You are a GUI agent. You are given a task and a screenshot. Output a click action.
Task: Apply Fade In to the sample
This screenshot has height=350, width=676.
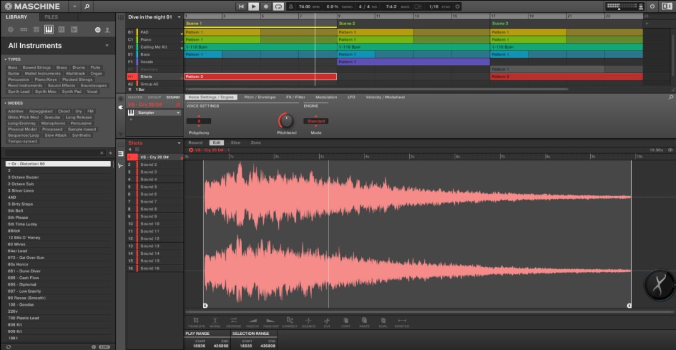coord(252,322)
